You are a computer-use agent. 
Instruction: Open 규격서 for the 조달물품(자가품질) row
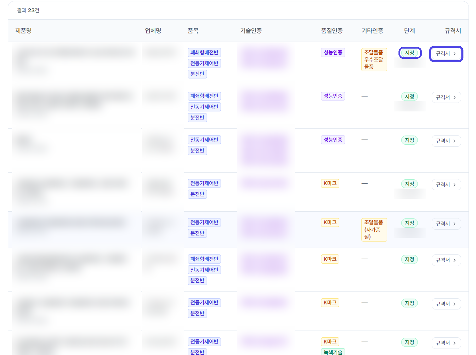pos(446,224)
